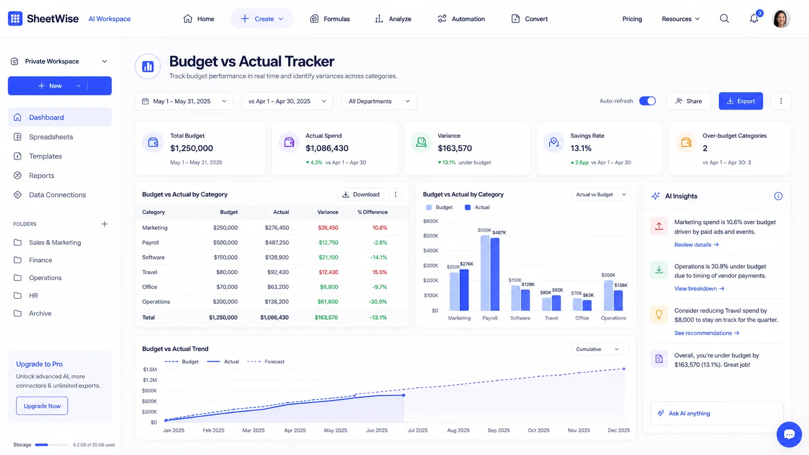Open the Create dropdown menu
The height and width of the screenshot is (455, 809).
click(262, 19)
